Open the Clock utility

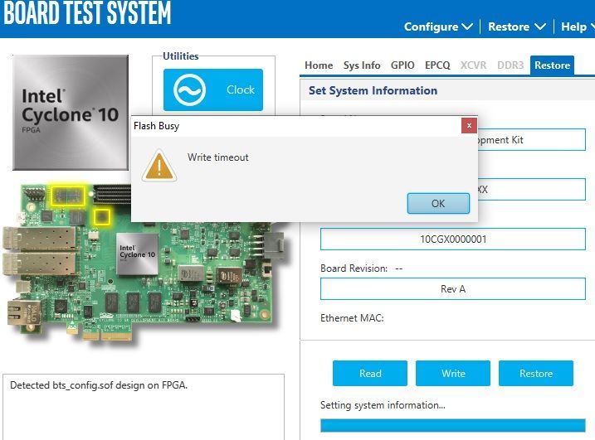click(x=213, y=89)
